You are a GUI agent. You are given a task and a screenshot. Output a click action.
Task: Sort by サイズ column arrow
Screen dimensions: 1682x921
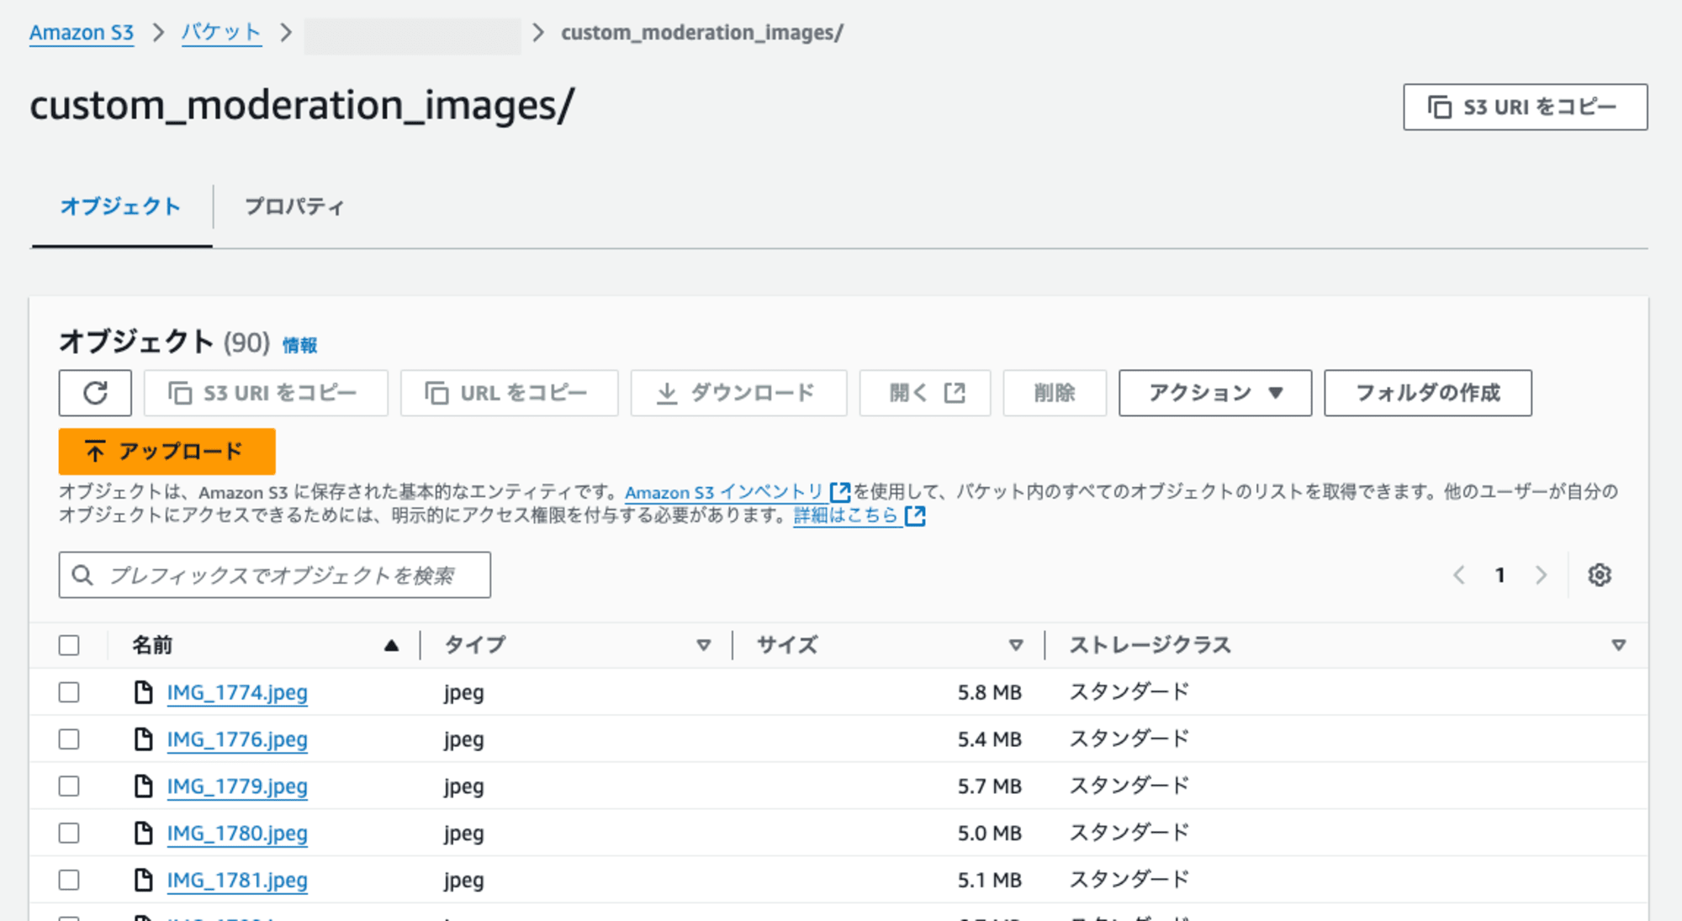pos(1016,646)
